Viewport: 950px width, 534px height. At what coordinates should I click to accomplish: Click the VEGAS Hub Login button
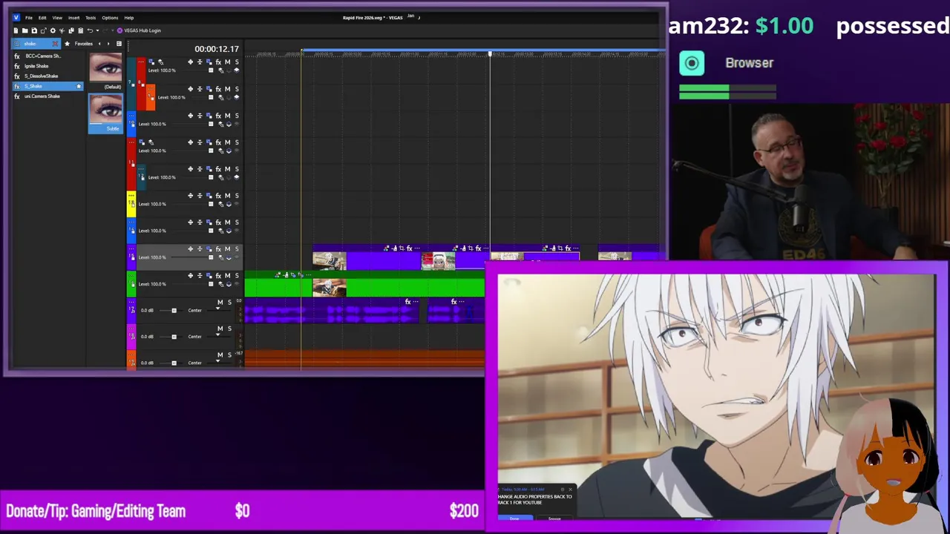(139, 30)
